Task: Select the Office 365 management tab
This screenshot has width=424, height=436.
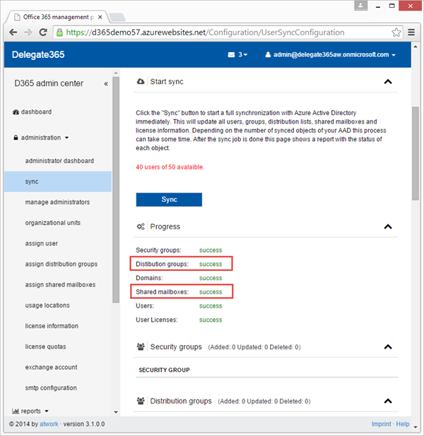Action: (56, 17)
